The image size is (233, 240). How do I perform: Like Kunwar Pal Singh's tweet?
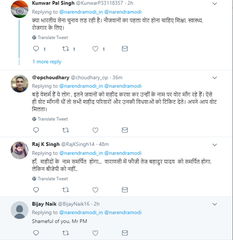(95, 49)
